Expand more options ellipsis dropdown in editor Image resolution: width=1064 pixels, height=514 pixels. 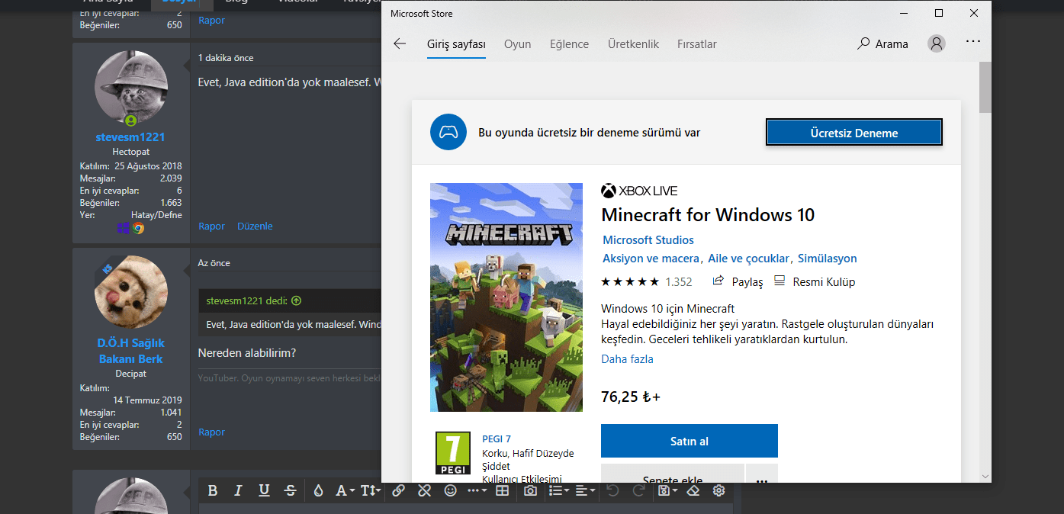pyautogui.click(x=476, y=490)
